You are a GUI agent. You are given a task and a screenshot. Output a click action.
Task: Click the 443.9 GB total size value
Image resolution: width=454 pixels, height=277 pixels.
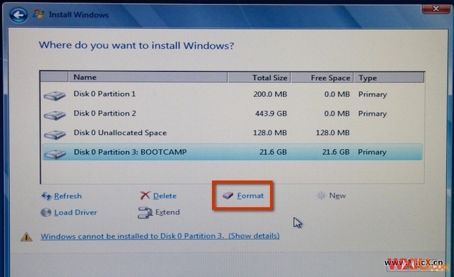pyautogui.click(x=271, y=113)
